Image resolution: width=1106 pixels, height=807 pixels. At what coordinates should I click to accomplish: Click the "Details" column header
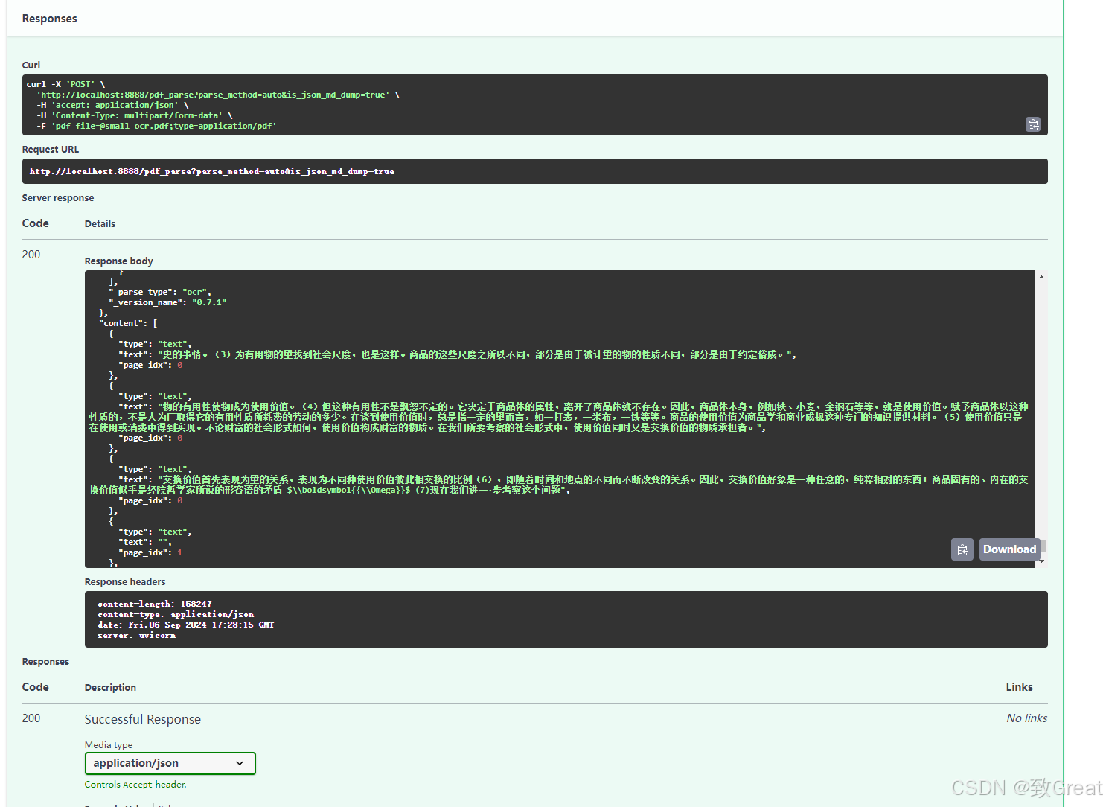(100, 224)
